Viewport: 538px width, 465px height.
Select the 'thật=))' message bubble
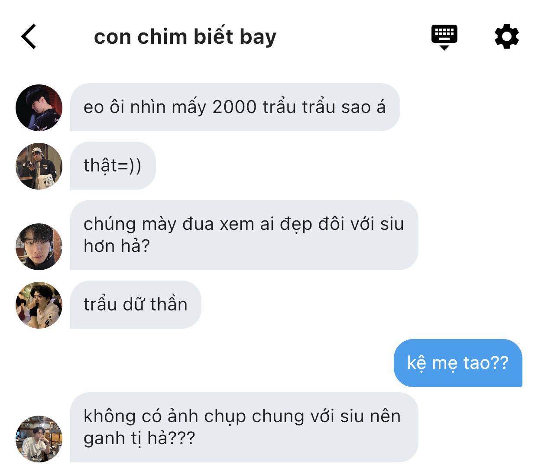[x=113, y=166]
